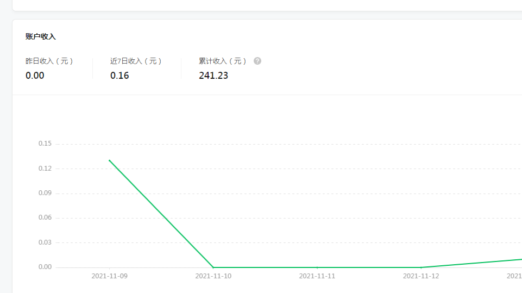Click the 累计收入（元） label

pos(223,61)
